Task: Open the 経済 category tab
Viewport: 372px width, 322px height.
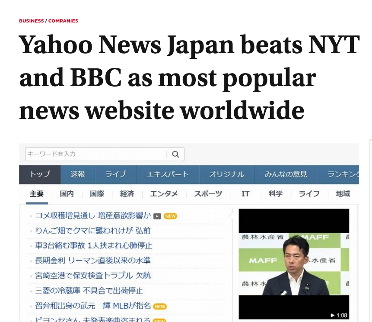Action: point(127,194)
